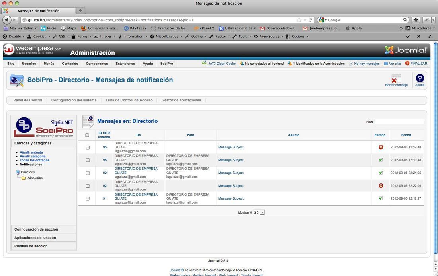
Task: Open the Sitio menu
Action: pos(11,64)
